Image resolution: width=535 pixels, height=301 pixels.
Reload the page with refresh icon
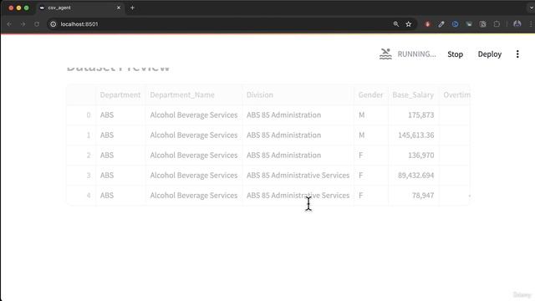tap(37, 24)
